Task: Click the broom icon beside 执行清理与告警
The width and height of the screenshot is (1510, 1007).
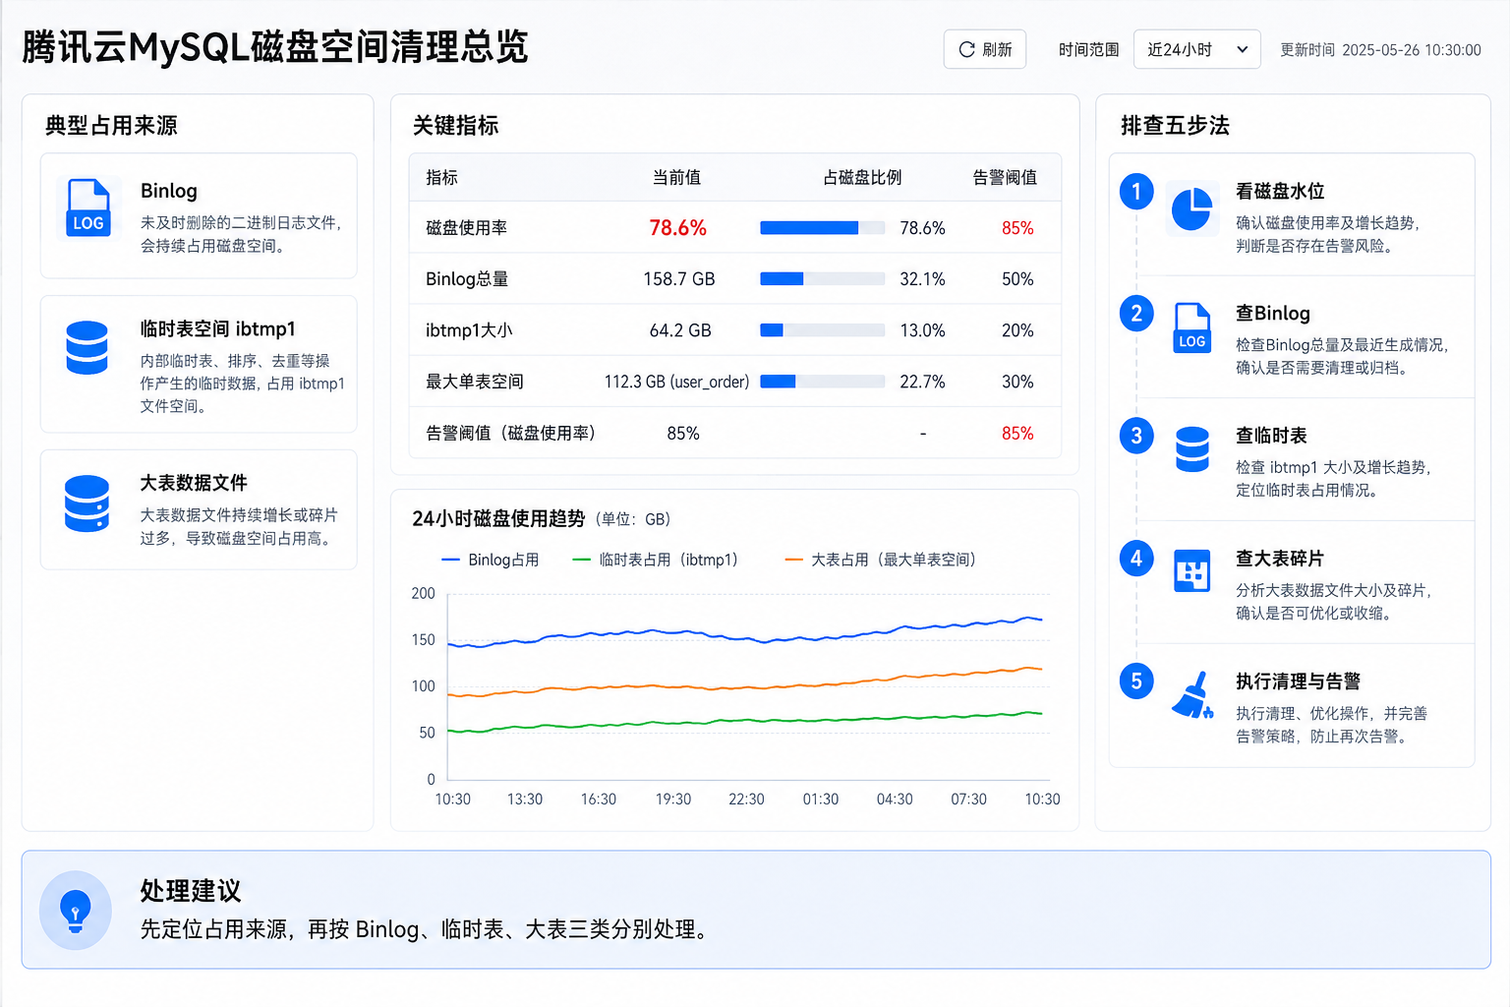Action: point(1192,695)
